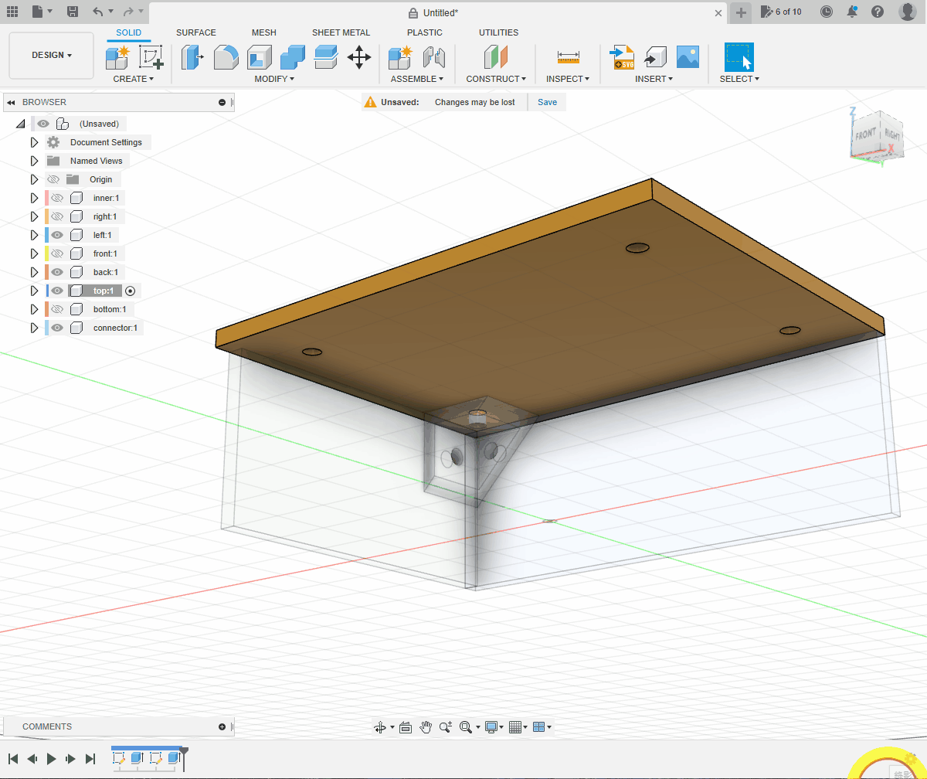This screenshot has width=927, height=779.
Task: Open the Measure tool under Inspect
Action: (568, 57)
